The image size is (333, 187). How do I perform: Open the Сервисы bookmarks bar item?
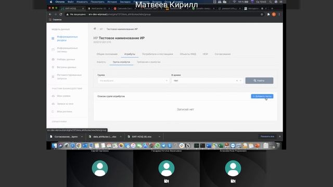click(56, 20)
